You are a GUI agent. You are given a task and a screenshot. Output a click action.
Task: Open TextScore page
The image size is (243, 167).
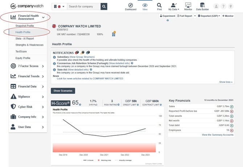click(21, 51)
